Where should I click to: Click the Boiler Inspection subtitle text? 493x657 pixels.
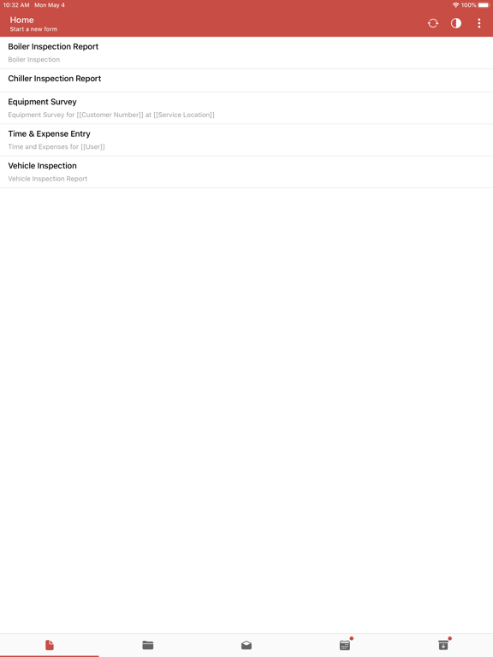click(x=34, y=60)
